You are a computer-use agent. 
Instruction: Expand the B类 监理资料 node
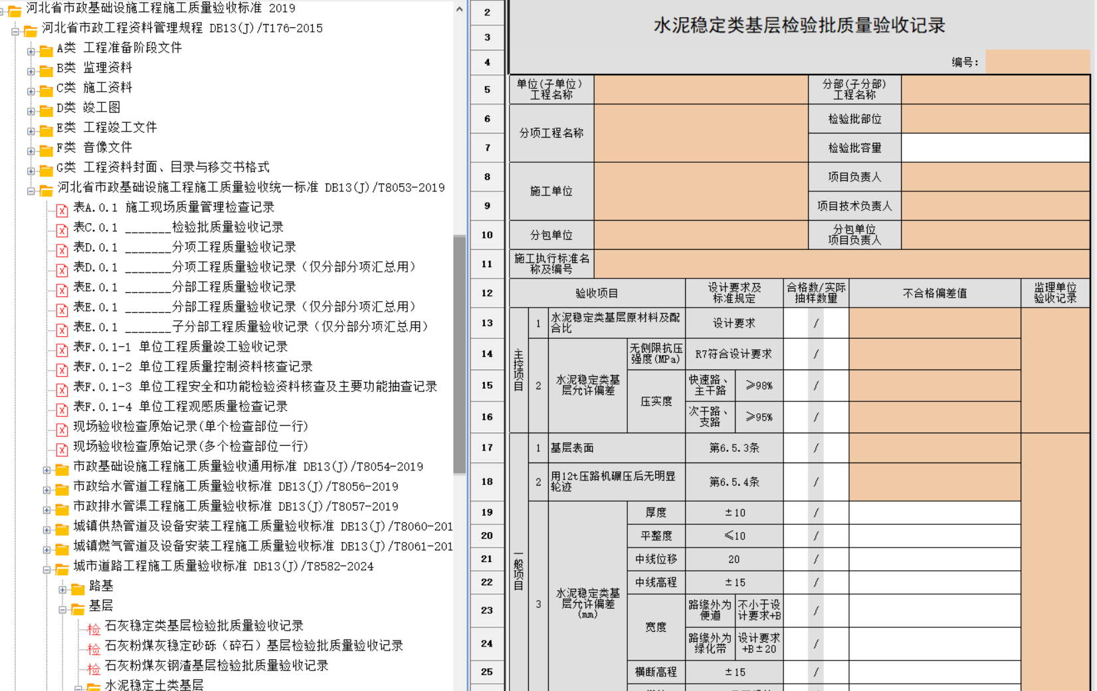[31, 71]
